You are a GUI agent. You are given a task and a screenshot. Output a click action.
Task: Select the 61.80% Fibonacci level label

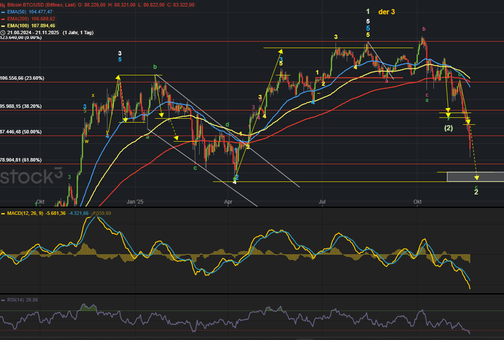pyautogui.click(x=21, y=160)
